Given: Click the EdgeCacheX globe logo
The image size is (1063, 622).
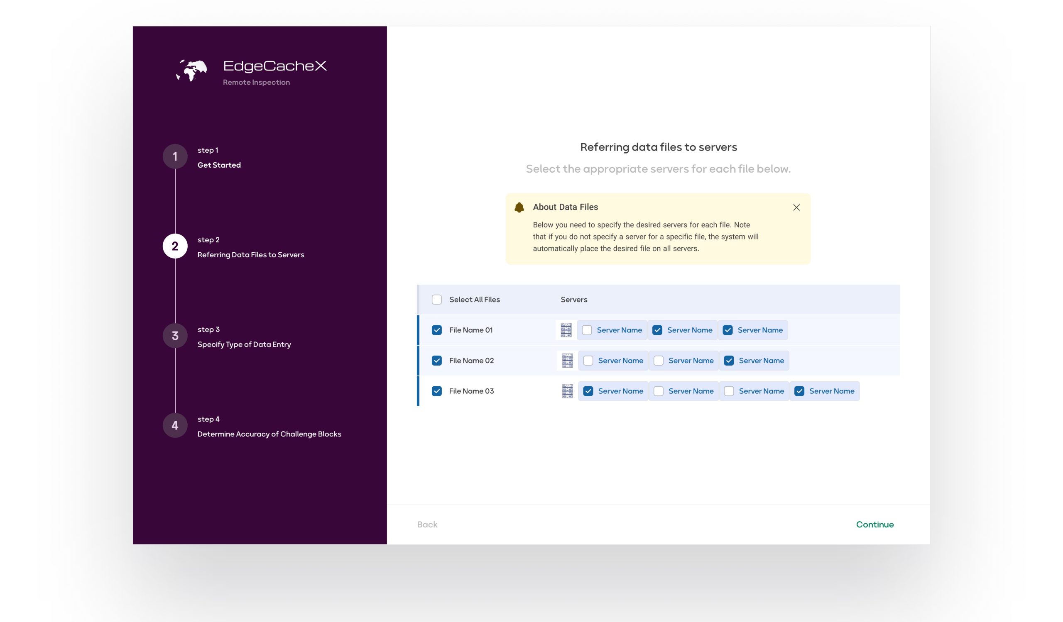Looking at the screenshot, I should (x=192, y=71).
